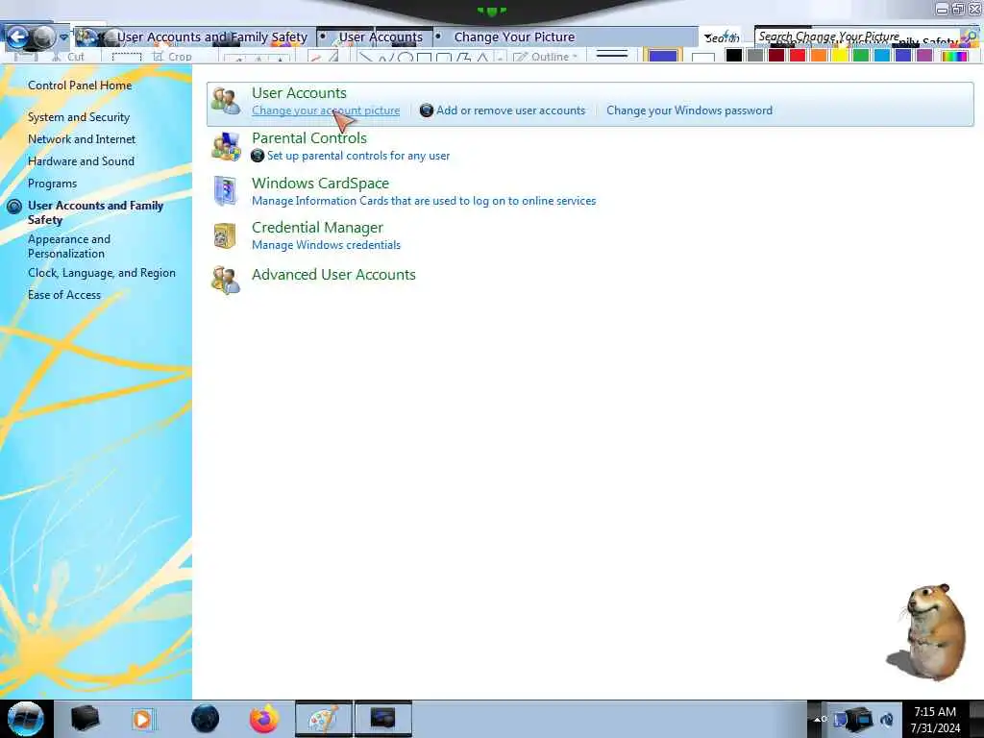Open the Windows CardSpace heading
The height and width of the screenshot is (738, 984).
tap(320, 184)
